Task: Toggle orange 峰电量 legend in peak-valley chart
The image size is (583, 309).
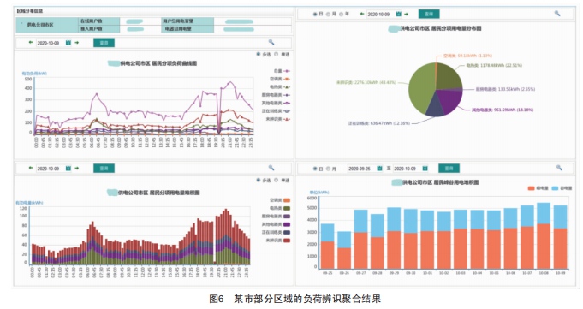Action: pos(538,188)
